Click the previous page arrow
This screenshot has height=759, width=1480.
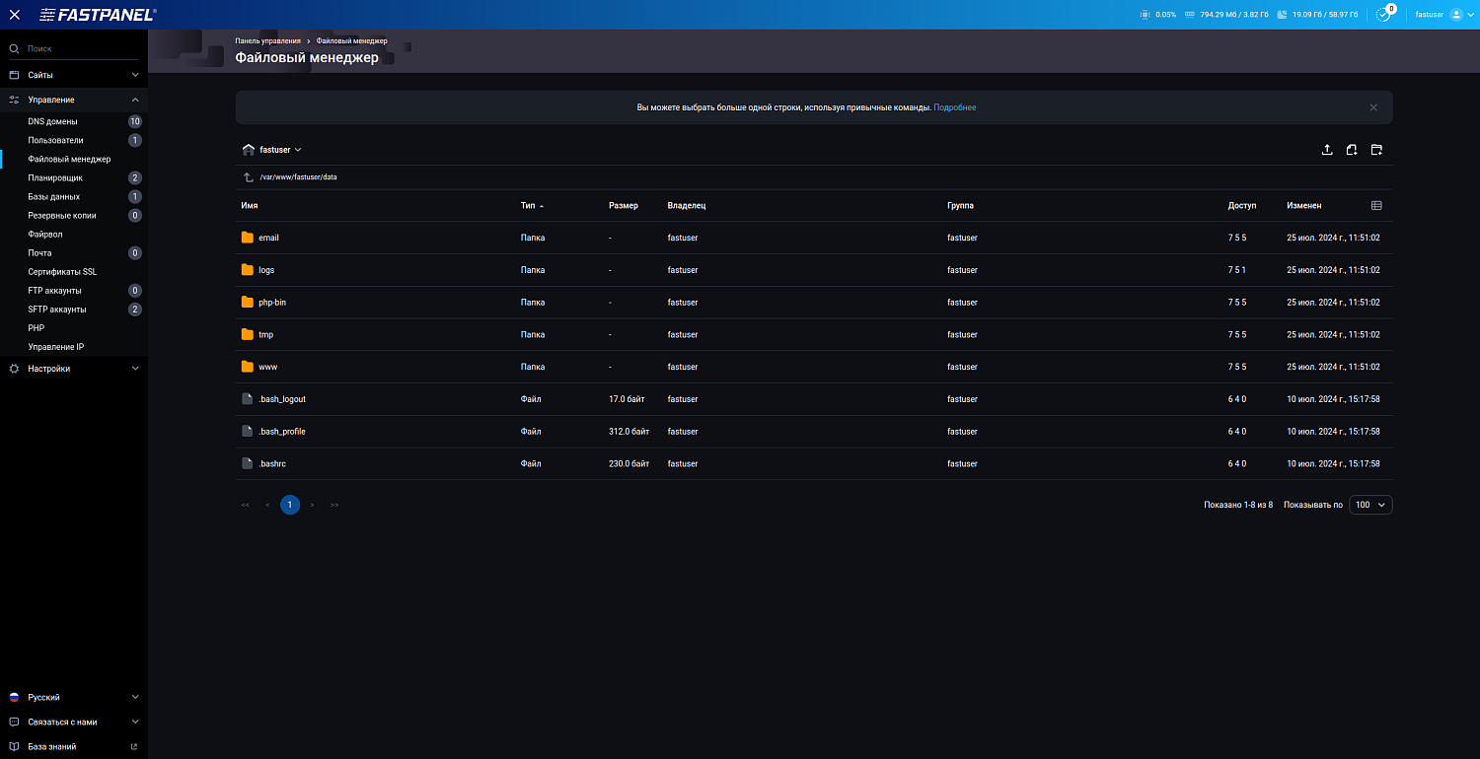(x=267, y=505)
